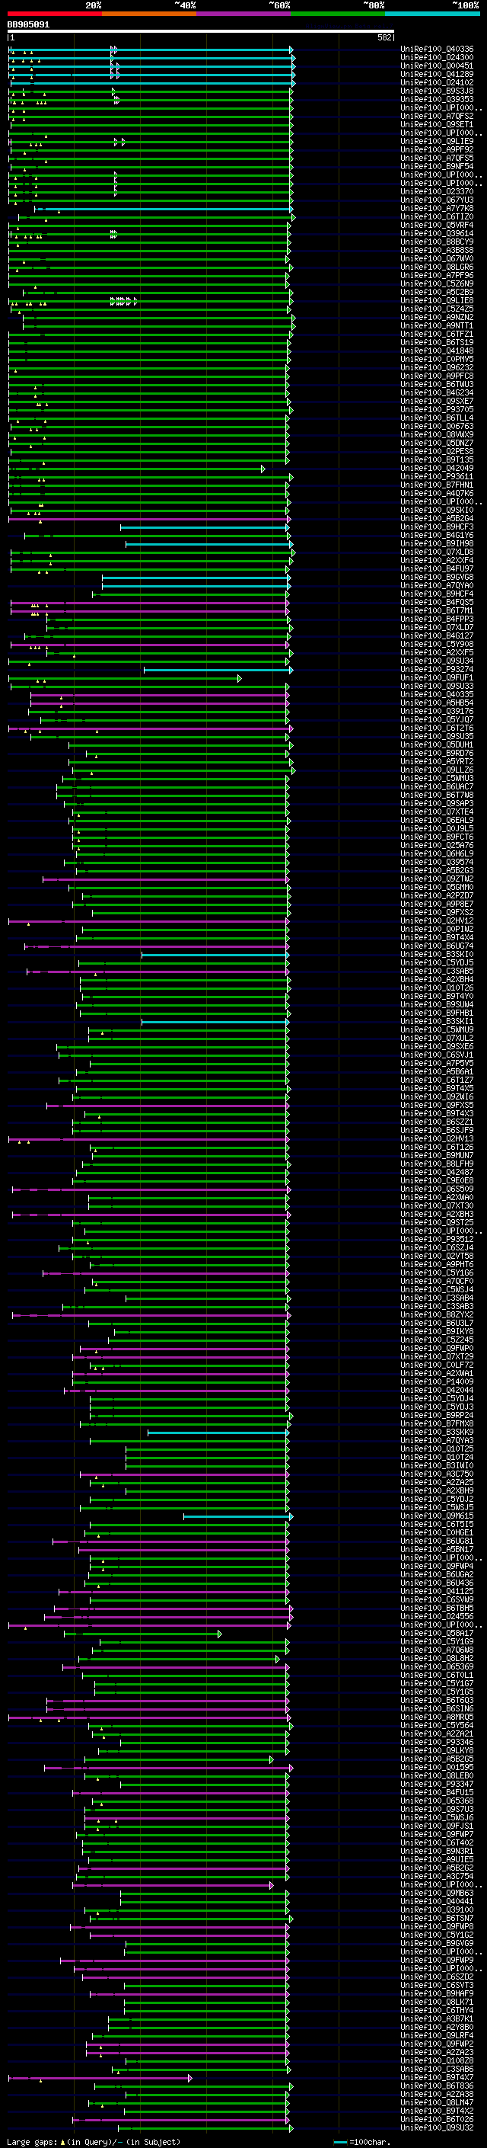Select hit label UniRef100_B8BCY9
The height and width of the screenshot is (2148, 487).
(x=437, y=242)
